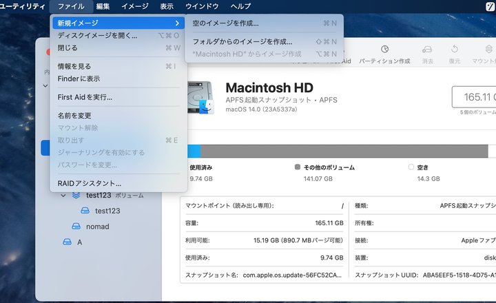
Task: Click the 種類 row label
Action: 361,206
